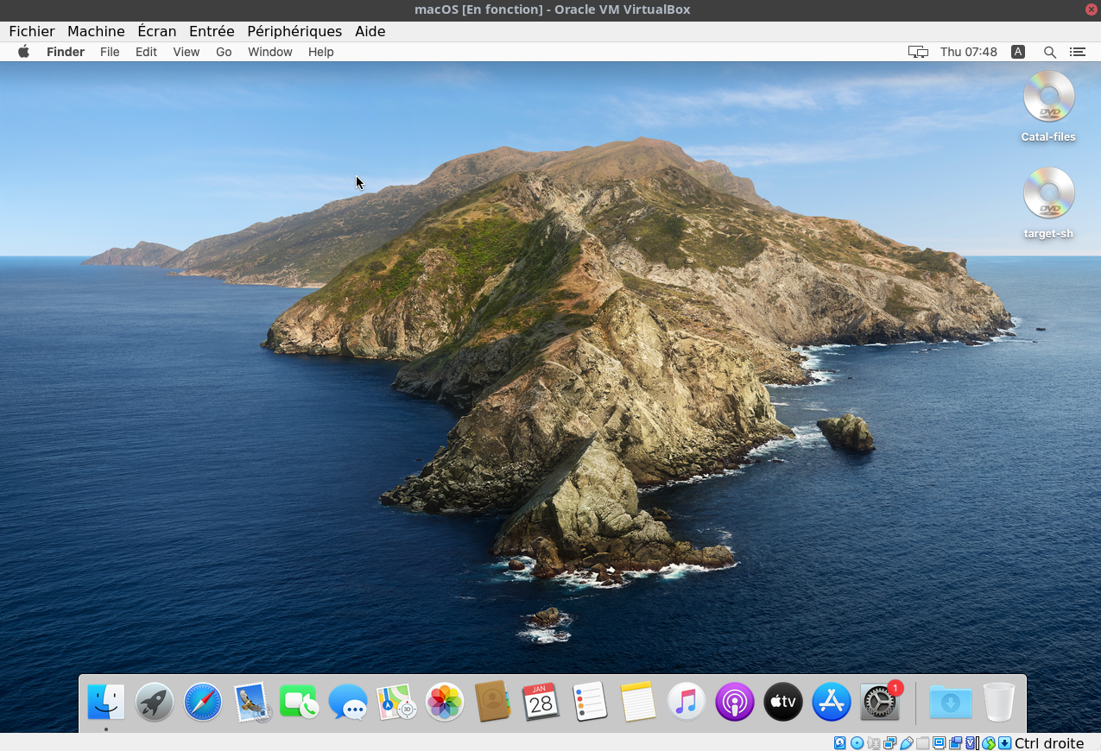Open the Photos app icon
This screenshot has width=1101, height=751.
(445, 702)
